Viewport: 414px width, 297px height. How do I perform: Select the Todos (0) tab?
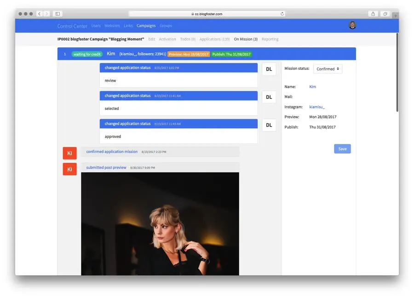tap(188, 40)
